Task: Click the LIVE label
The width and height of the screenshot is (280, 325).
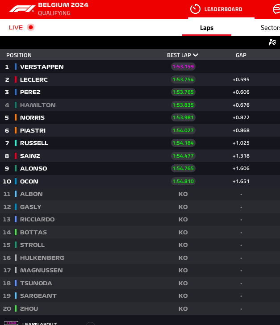Action: coord(16,27)
